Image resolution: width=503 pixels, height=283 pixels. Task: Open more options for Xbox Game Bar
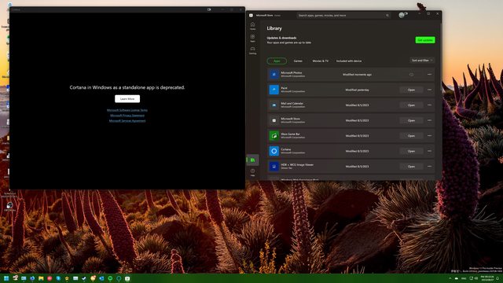click(430, 136)
